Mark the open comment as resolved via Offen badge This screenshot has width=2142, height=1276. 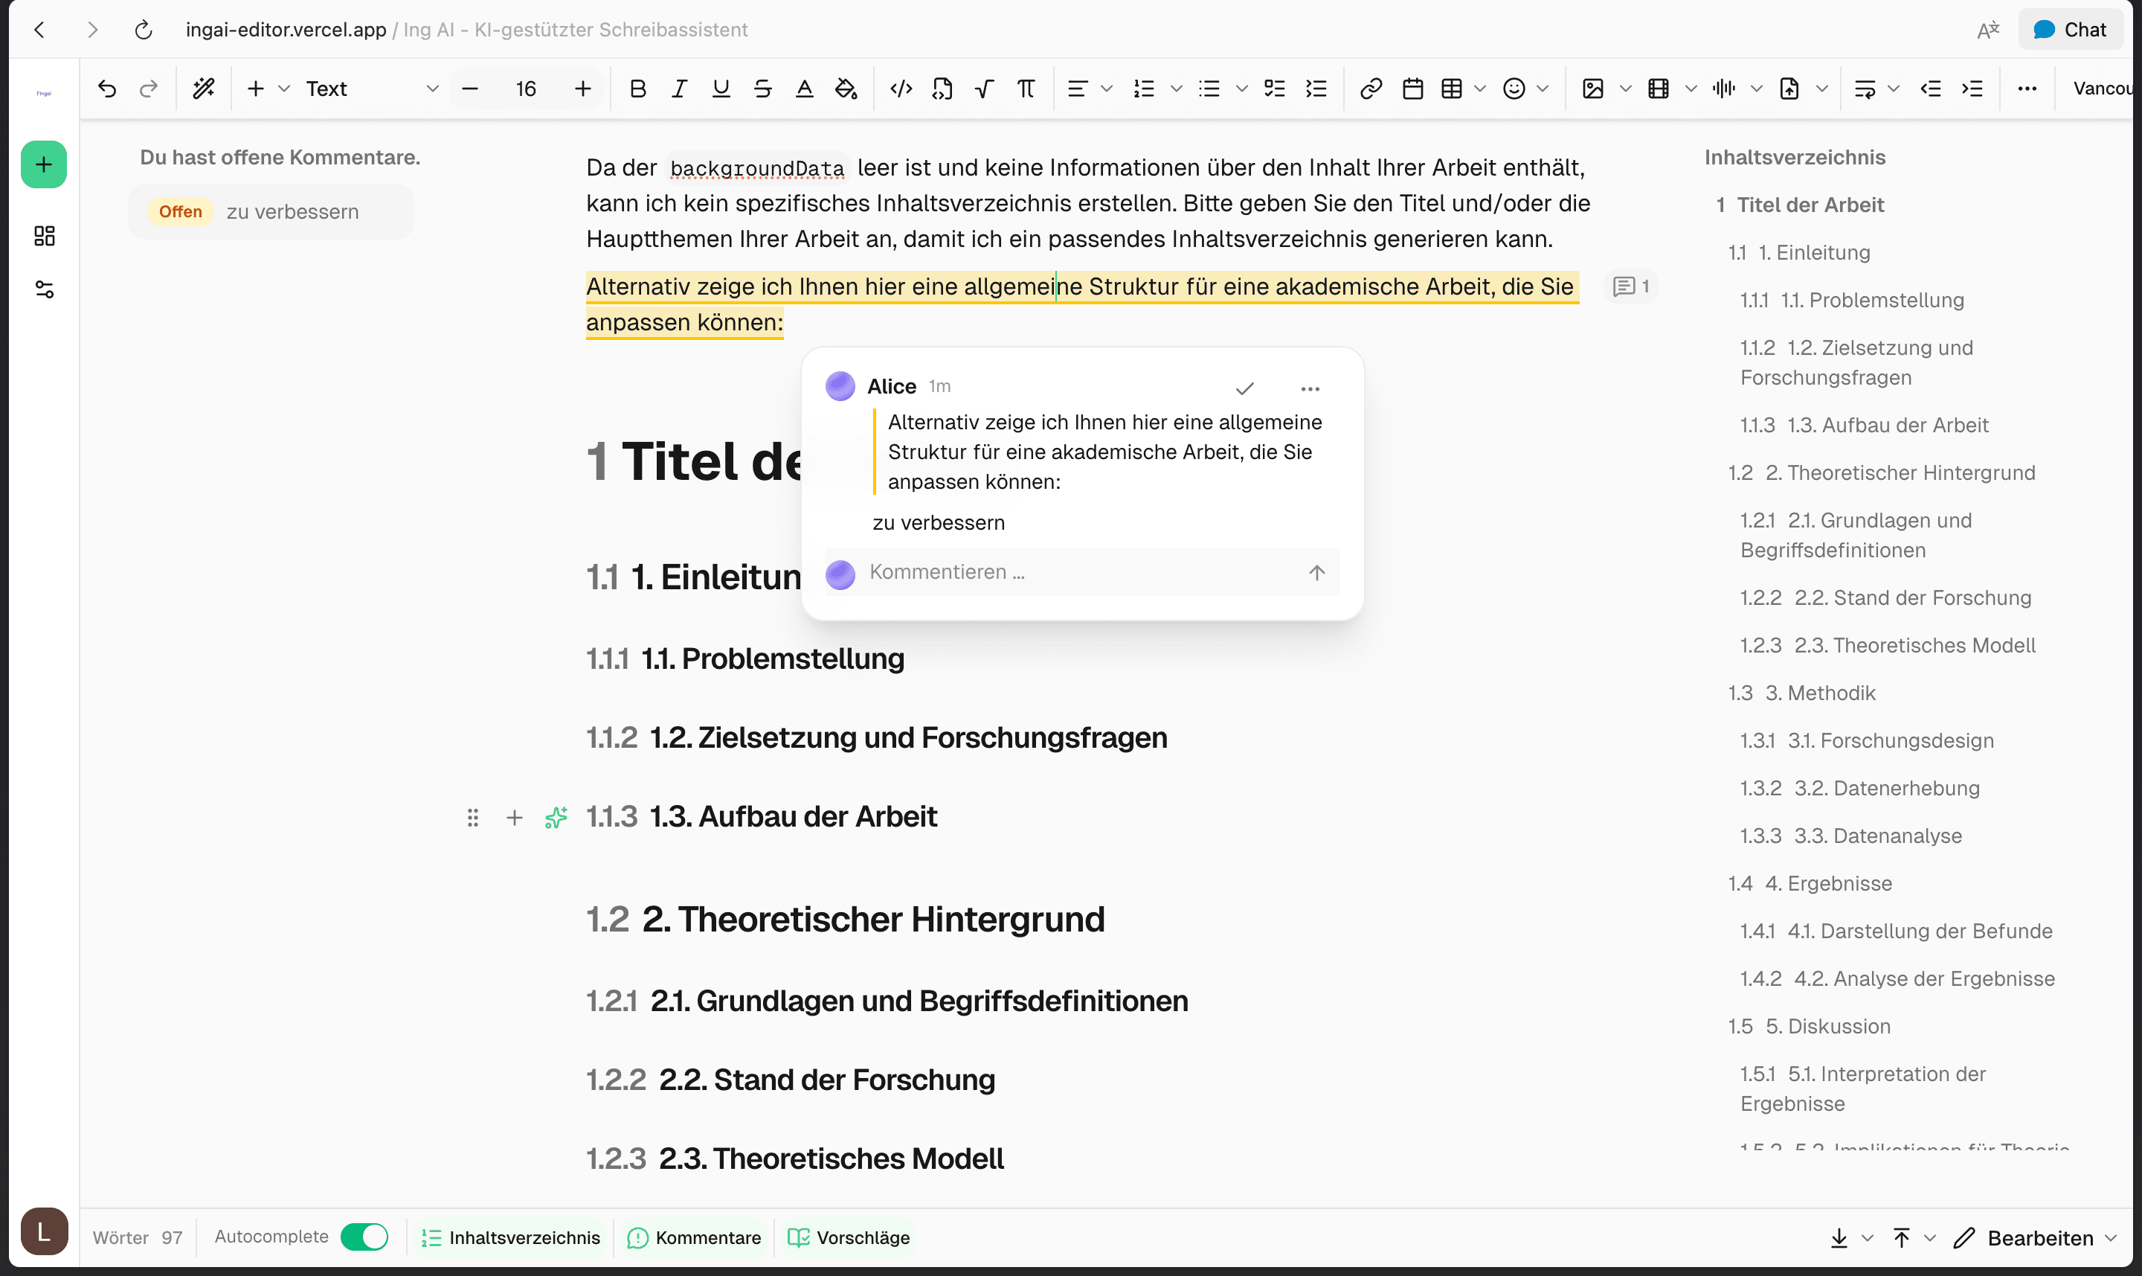click(180, 211)
